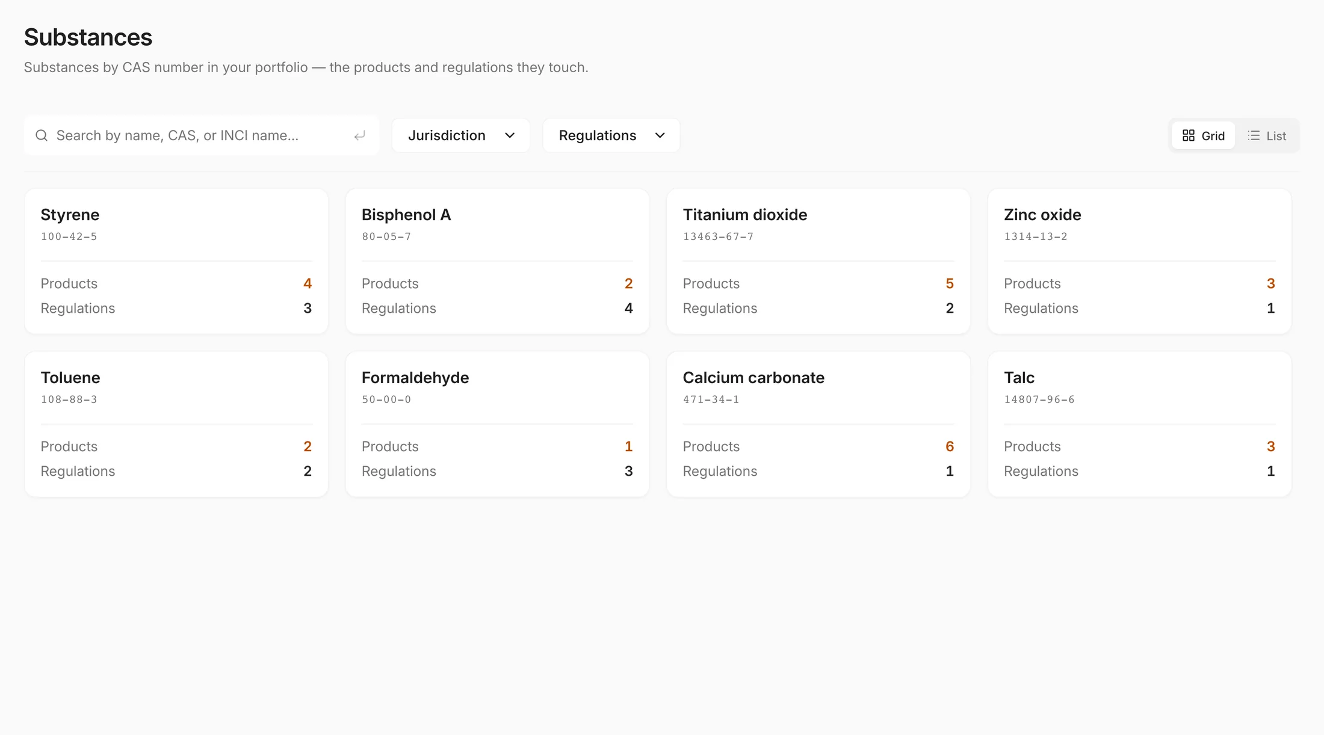Click the enter-key icon in search box
This screenshot has width=1324, height=735.
point(359,136)
